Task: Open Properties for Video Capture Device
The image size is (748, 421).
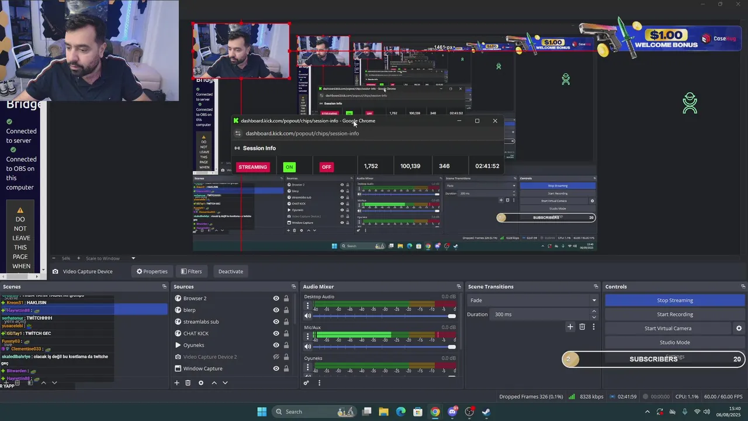Action: (152, 271)
